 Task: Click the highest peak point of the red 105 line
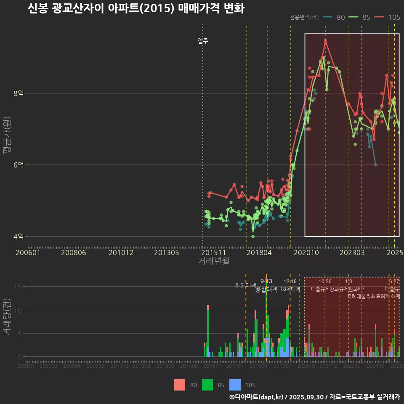[325, 40]
